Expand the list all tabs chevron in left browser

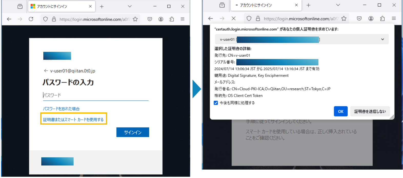tap(130, 6)
